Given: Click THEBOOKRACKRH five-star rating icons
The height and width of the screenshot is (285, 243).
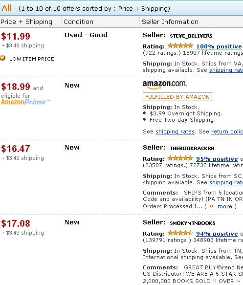Looking at the screenshot, I should click(x=180, y=158).
